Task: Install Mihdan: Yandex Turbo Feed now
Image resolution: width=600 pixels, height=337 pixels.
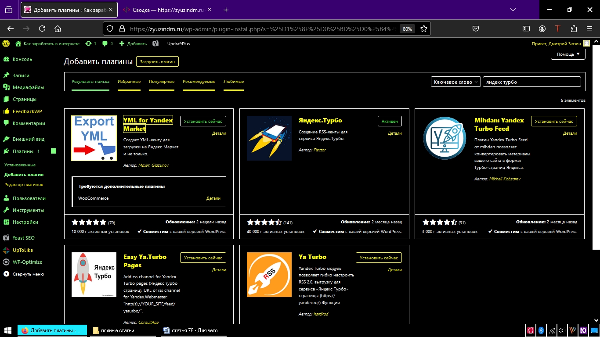Action: (554, 121)
